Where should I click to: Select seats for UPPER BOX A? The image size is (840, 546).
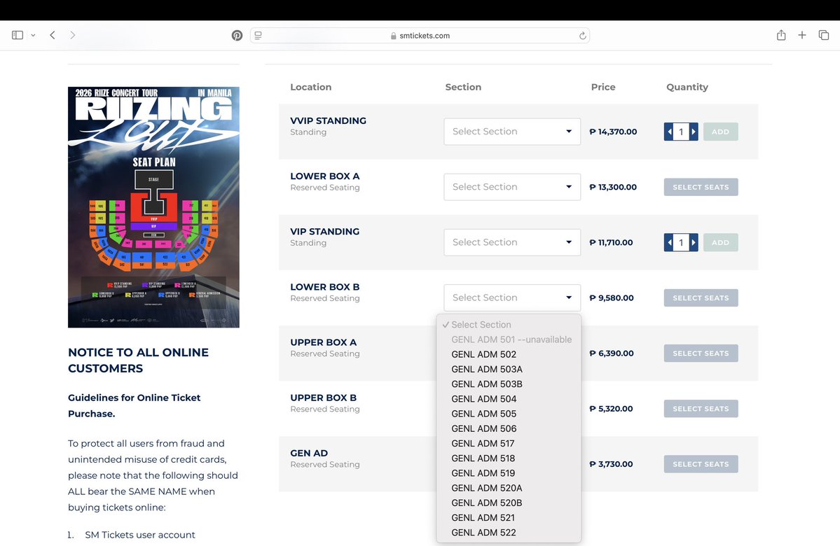pyautogui.click(x=701, y=353)
